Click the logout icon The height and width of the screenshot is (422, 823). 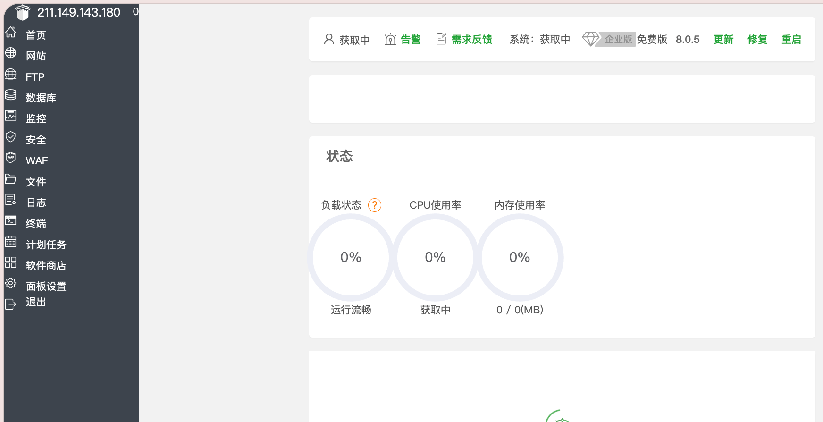(10, 304)
